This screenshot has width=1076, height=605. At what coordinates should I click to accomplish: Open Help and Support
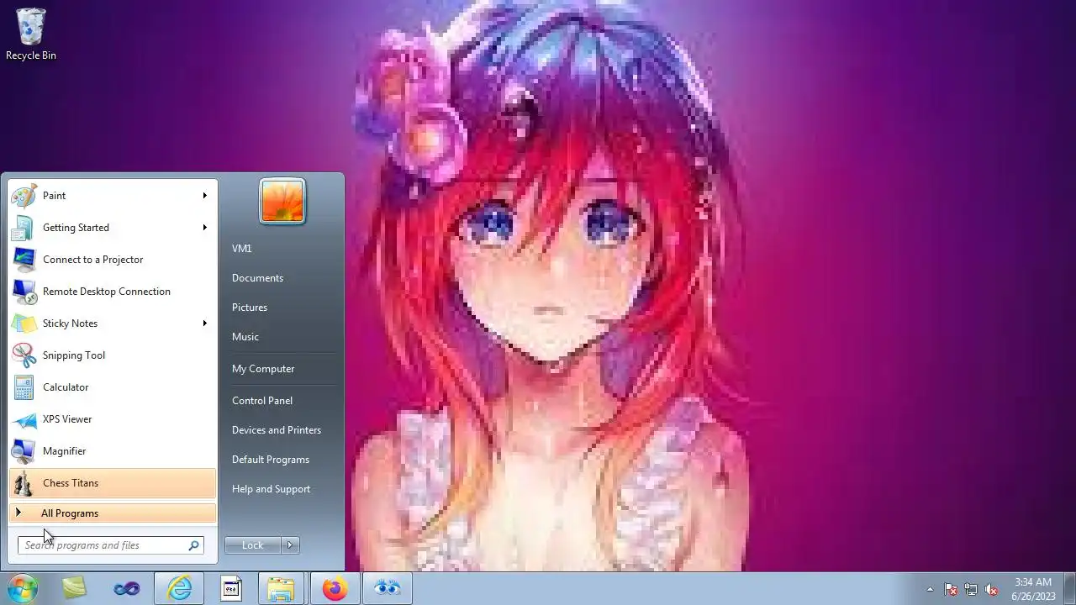271,489
